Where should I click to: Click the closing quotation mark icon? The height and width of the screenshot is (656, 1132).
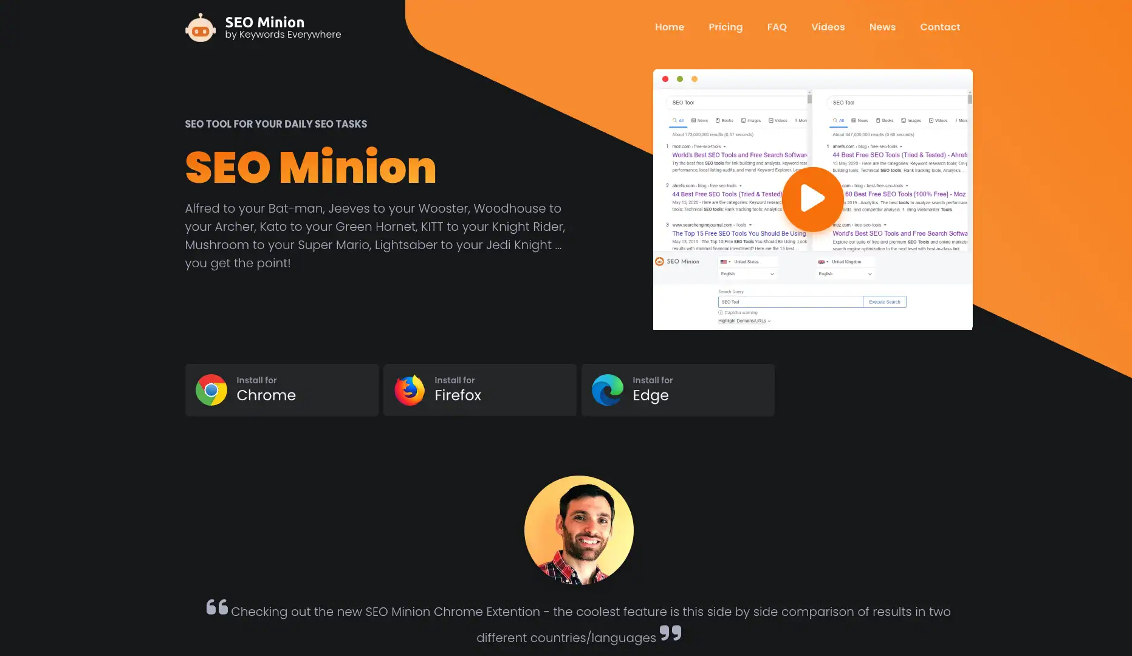[670, 633]
